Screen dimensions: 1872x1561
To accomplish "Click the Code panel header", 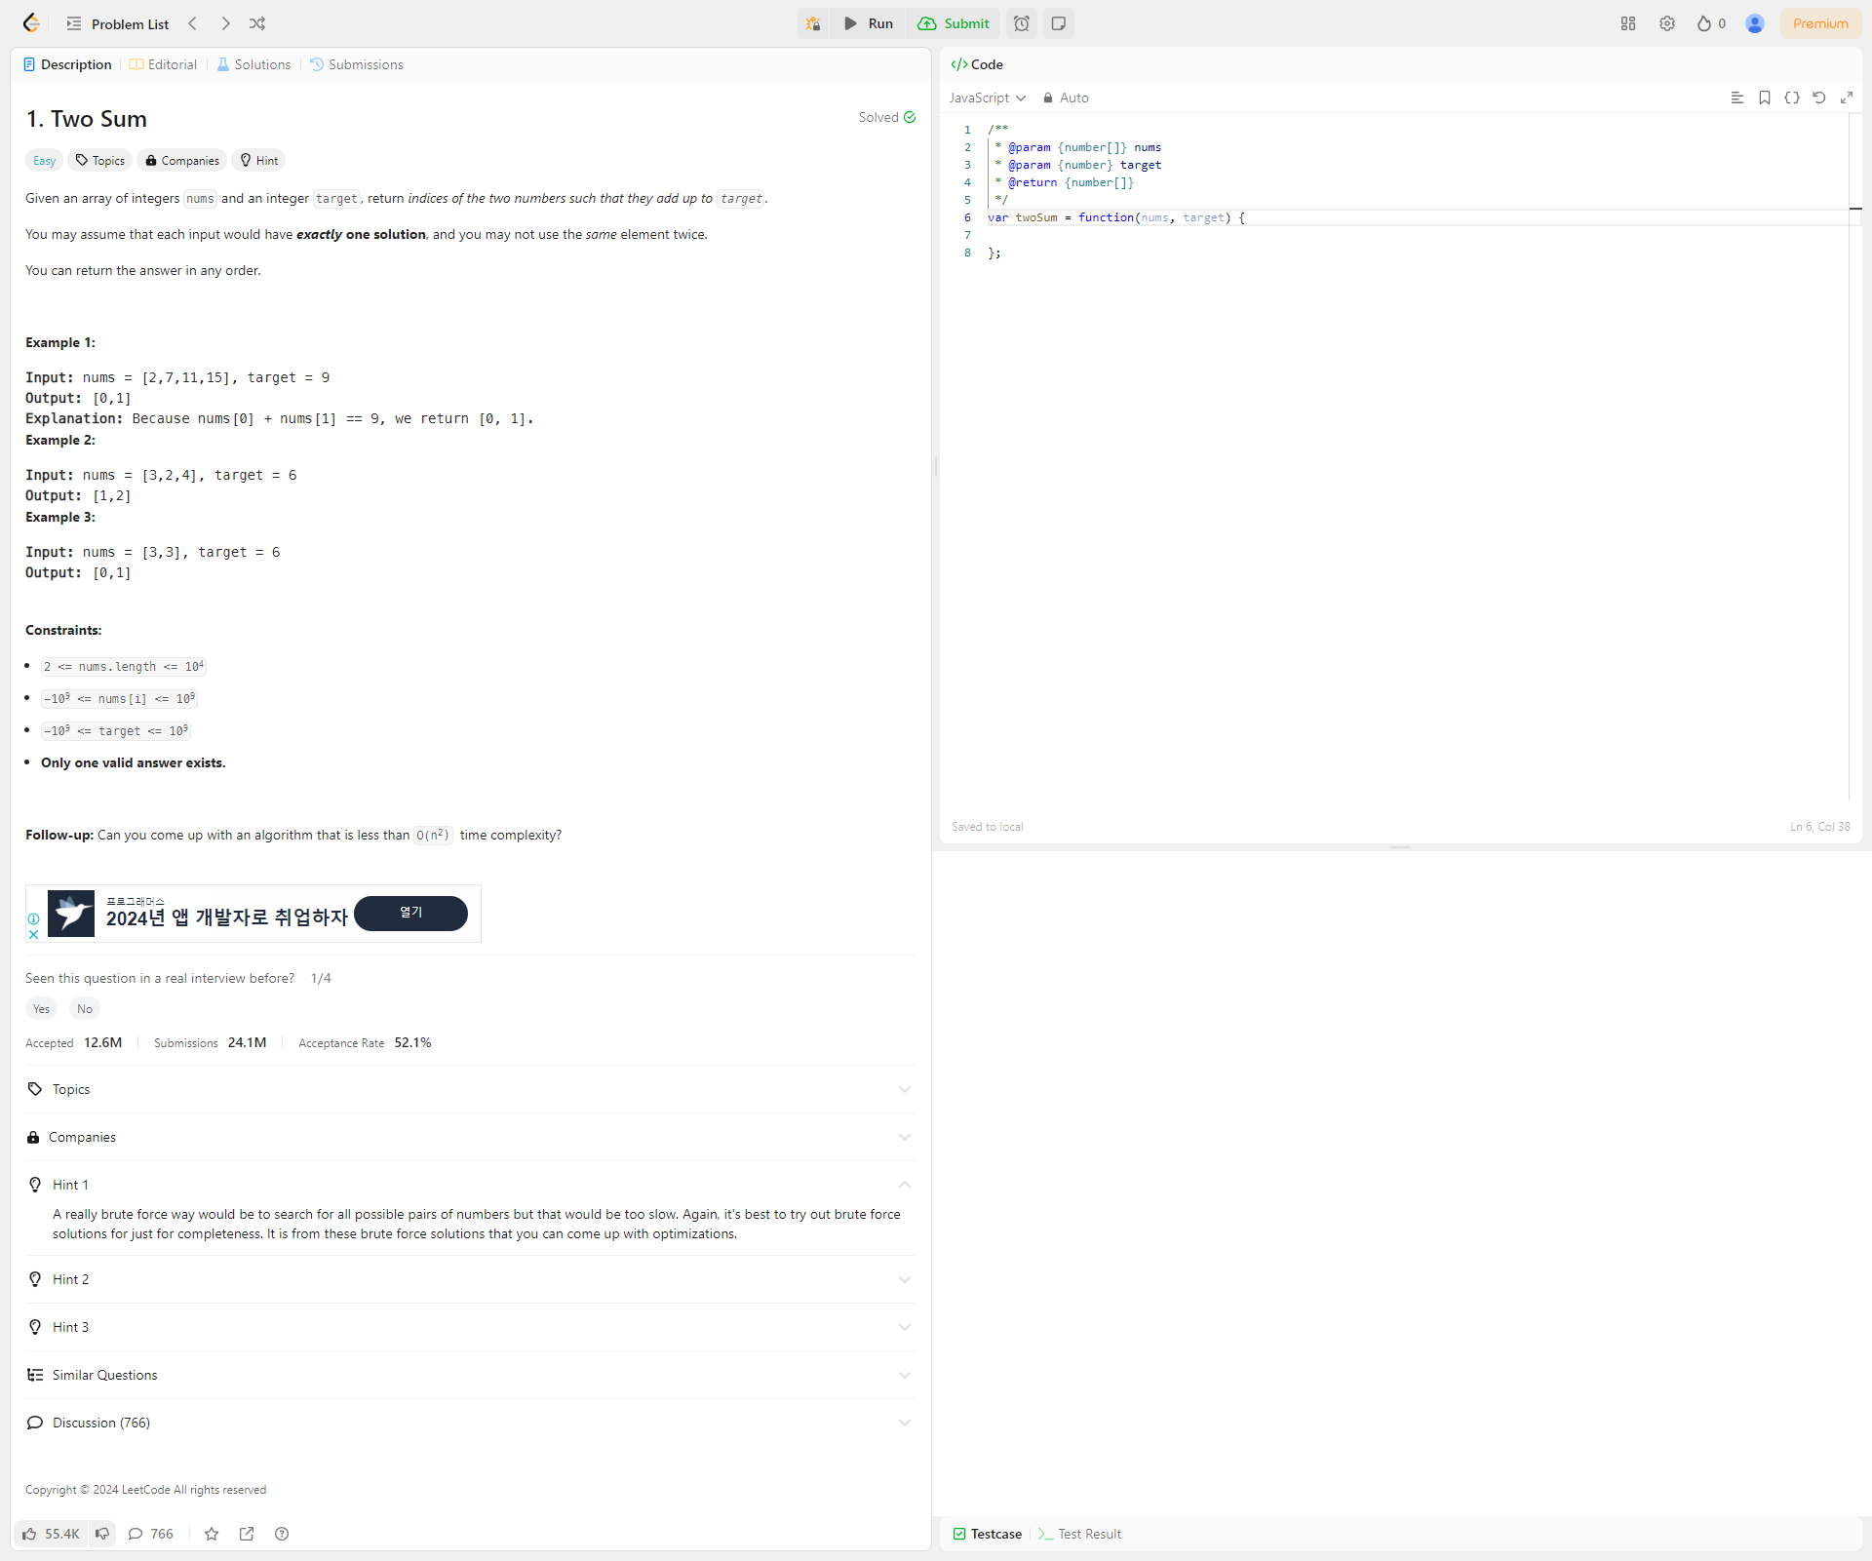I will (977, 64).
